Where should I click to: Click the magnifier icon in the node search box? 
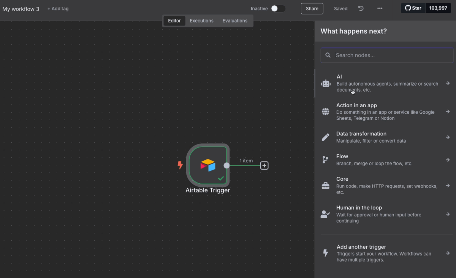(x=328, y=55)
